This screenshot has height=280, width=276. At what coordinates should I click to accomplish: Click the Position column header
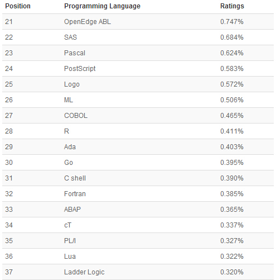click(x=18, y=6)
